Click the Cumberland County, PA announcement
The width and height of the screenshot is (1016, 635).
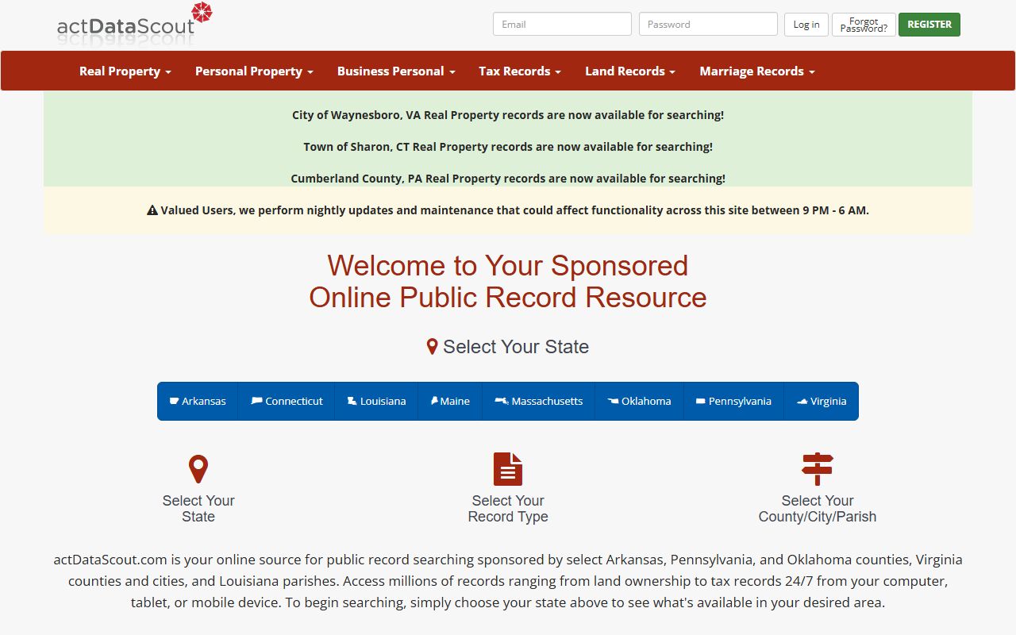pyautogui.click(x=508, y=179)
